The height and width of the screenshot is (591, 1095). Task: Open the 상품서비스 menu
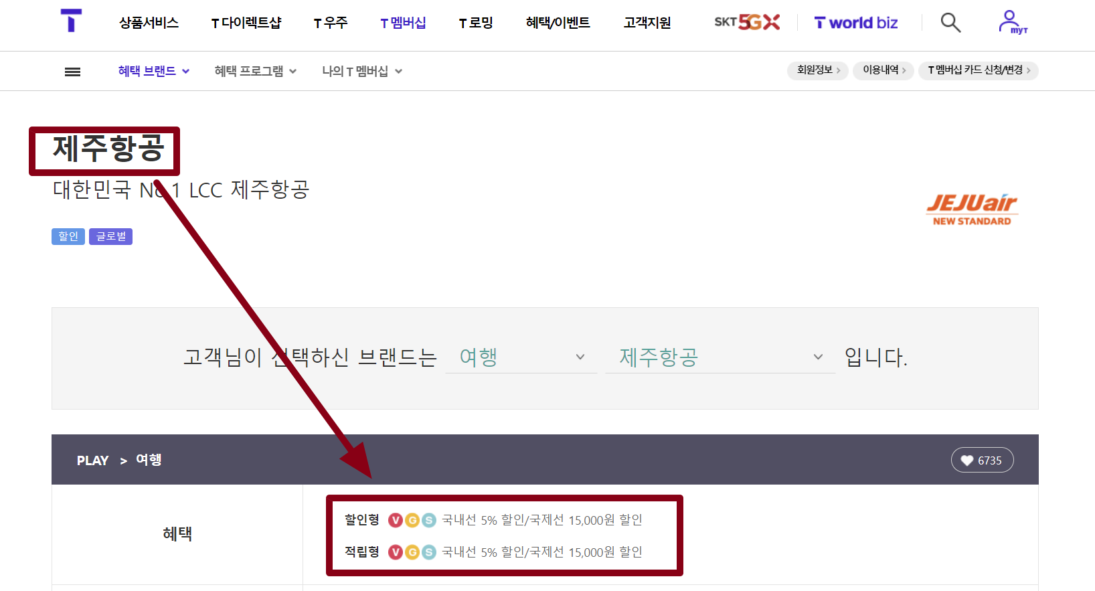(x=149, y=23)
